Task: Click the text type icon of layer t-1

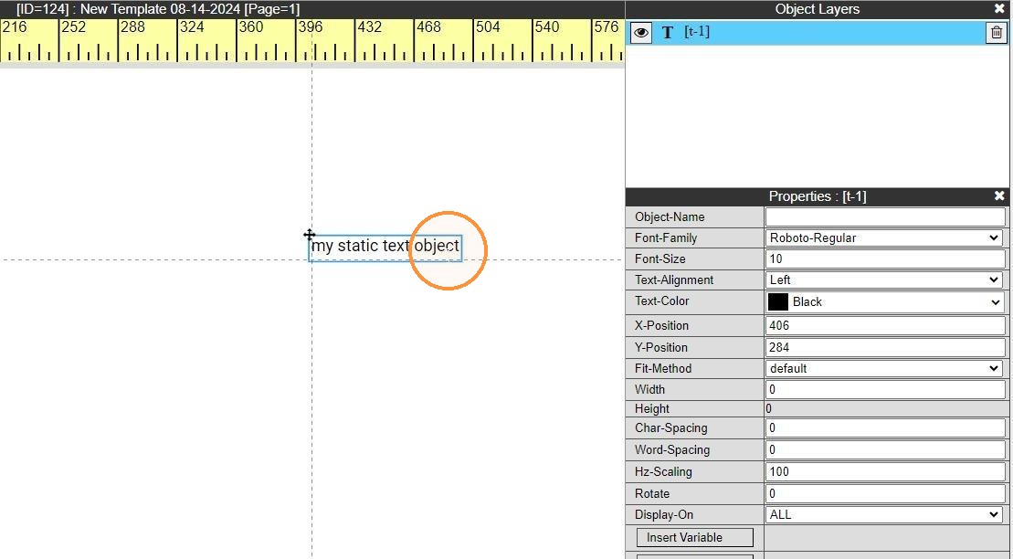Action: pos(668,33)
